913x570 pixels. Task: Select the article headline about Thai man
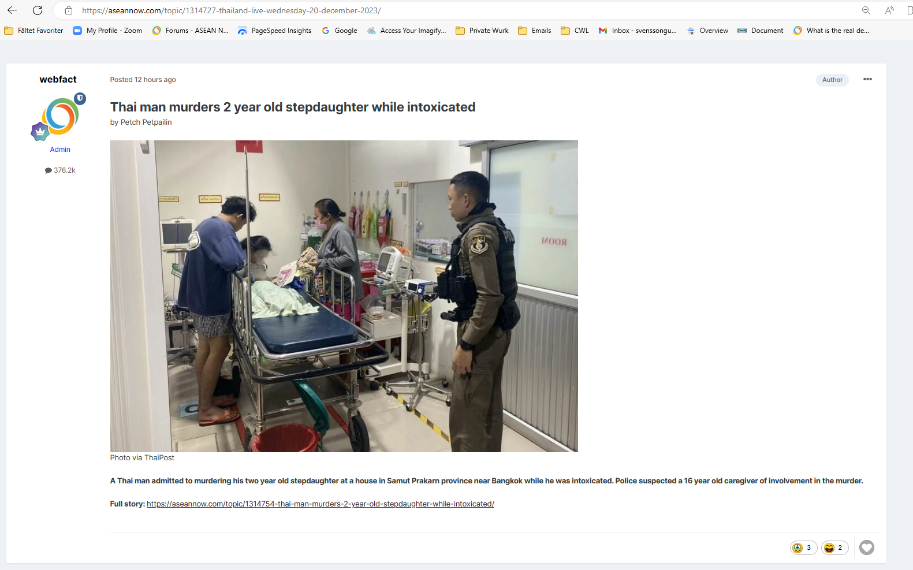293,107
